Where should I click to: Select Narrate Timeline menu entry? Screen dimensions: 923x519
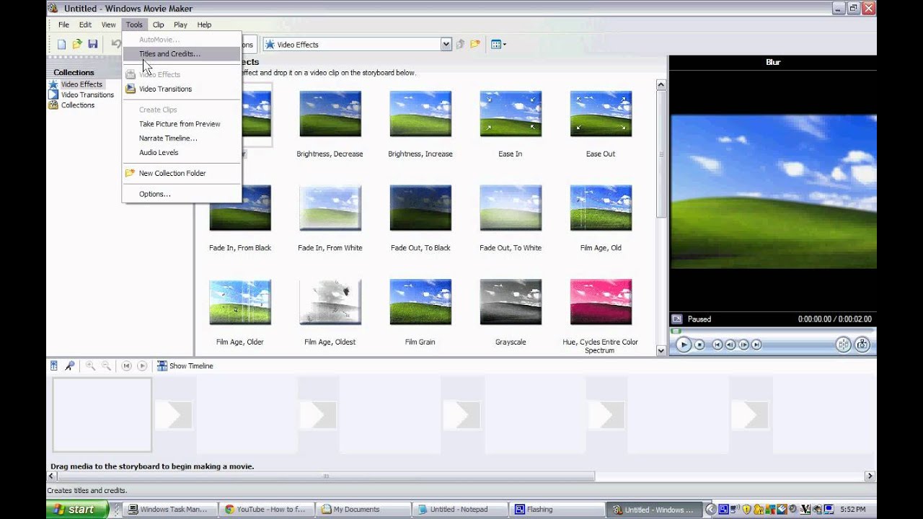(x=182, y=138)
